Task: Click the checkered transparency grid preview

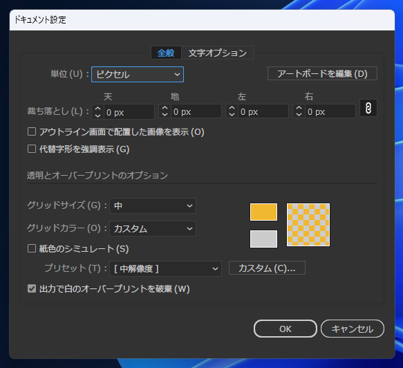Action: pos(308,225)
